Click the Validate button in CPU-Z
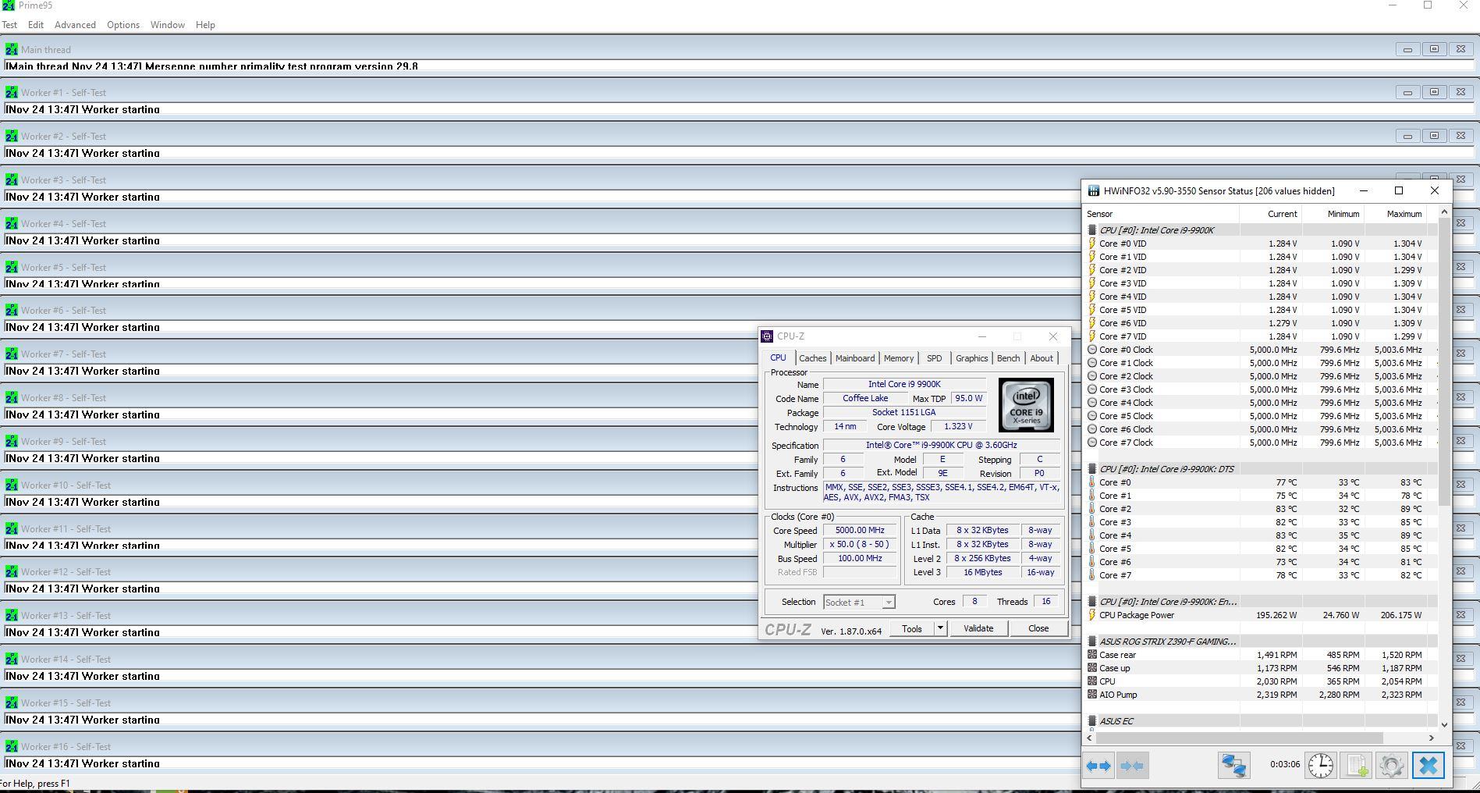The height and width of the screenshot is (793, 1480). pos(978,628)
